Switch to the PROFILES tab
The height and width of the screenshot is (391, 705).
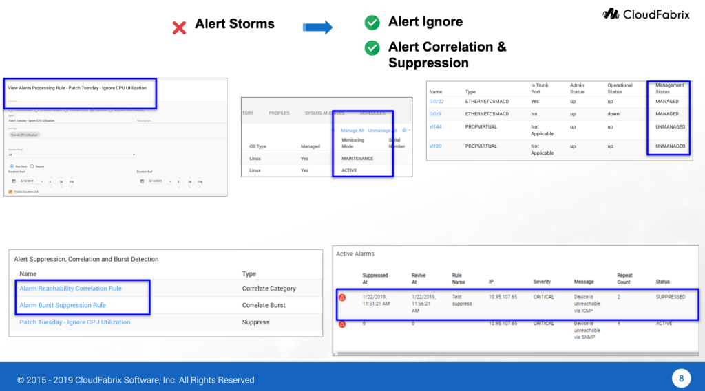(x=279, y=113)
